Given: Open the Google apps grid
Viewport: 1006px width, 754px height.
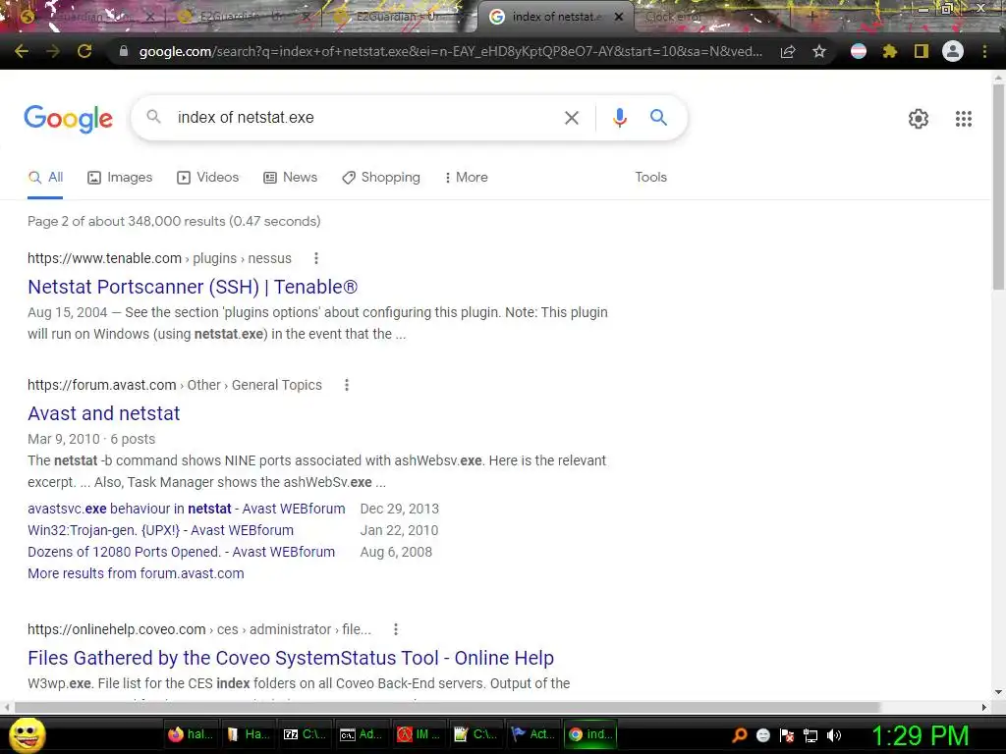Looking at the screenshot, I should (964, 119).
